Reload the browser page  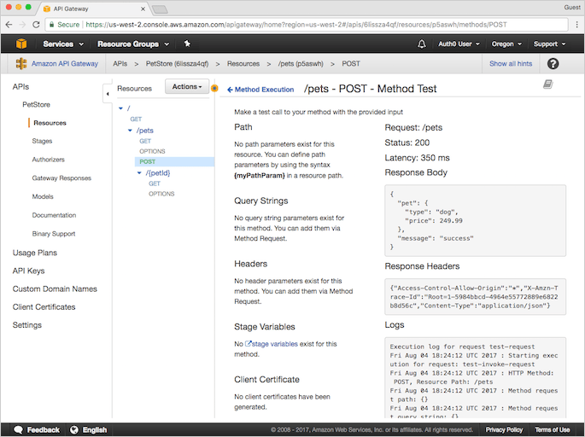pos(36,25)
